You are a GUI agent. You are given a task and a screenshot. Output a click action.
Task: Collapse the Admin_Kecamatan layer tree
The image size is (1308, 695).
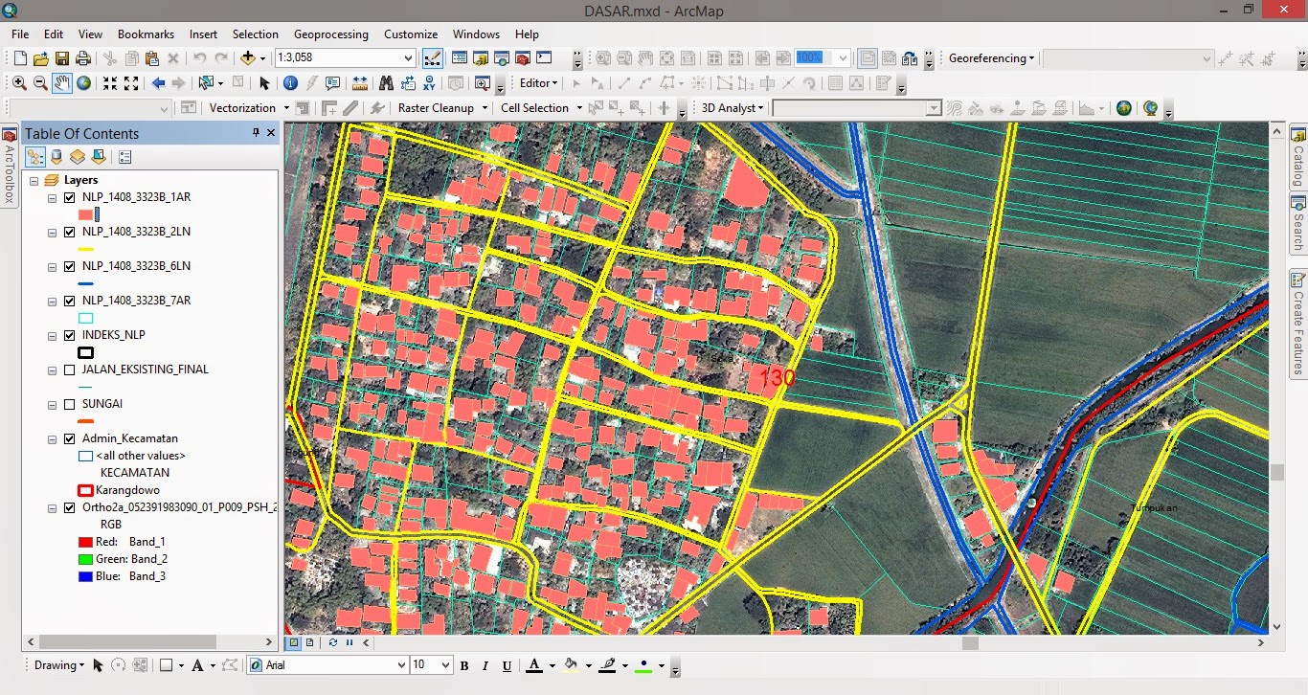[52, 438]
